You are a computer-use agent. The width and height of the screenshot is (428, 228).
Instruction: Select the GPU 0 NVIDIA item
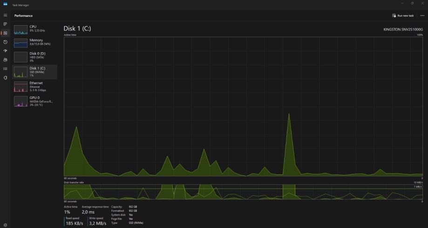coord(34,101)
